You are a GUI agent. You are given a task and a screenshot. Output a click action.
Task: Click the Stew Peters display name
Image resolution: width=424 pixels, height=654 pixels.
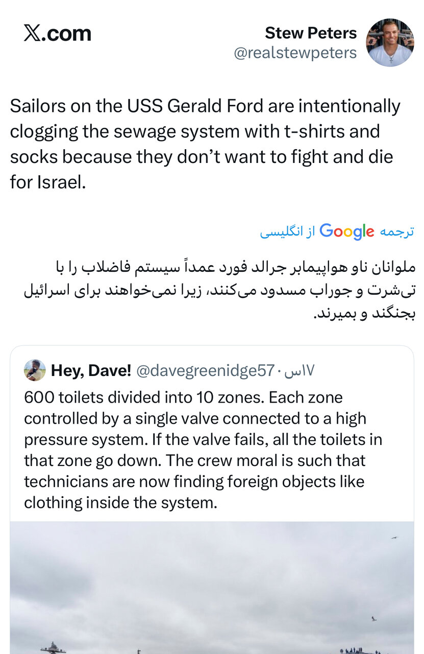click(311, 33)
